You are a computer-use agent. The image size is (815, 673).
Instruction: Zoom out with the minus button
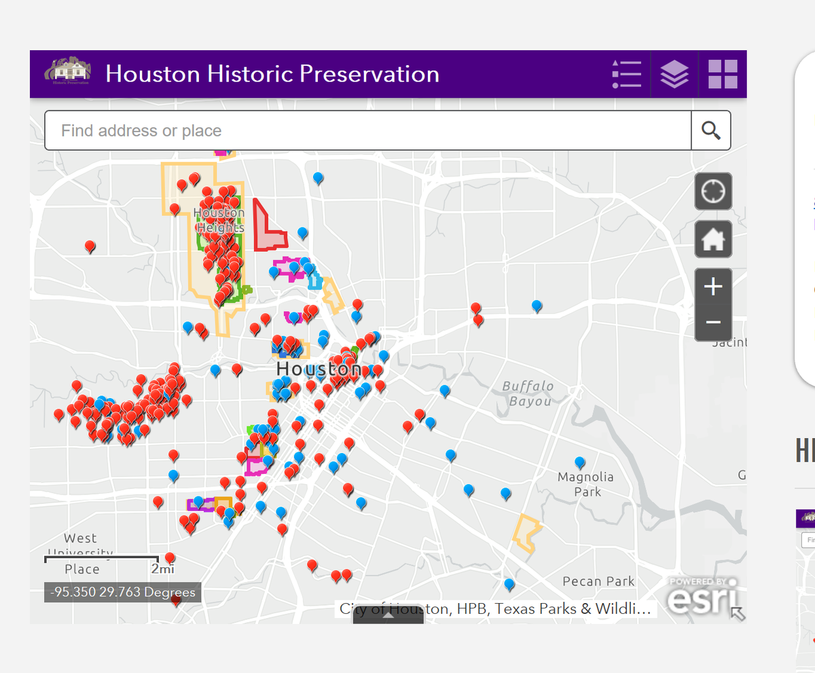pos(713,323)
